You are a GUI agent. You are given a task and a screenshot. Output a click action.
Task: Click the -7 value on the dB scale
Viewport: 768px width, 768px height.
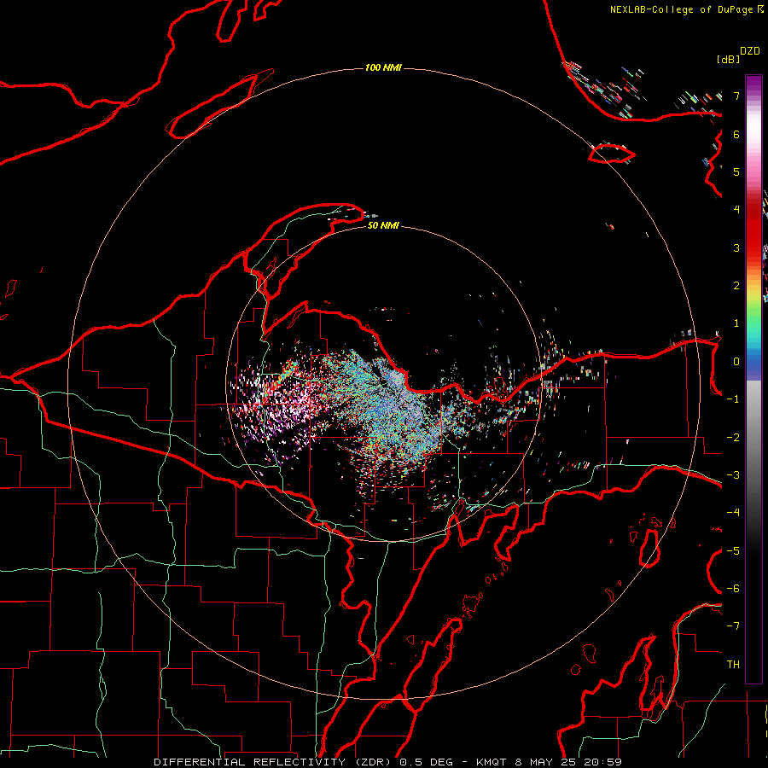click(733, 626)
